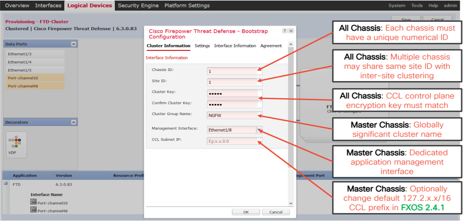Go to Platform Settings tab

[x=187, y=6]
